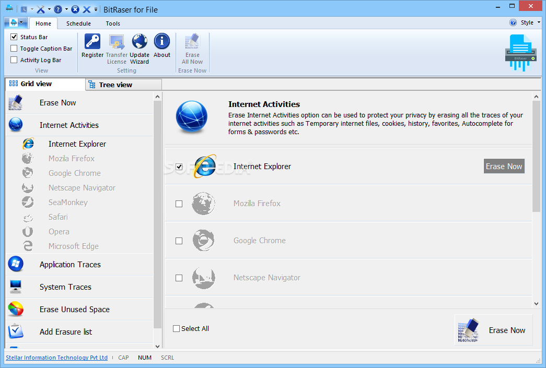This screenshot has width=546, height=368.
Task: Click the Google Chrome icon in main panel
Action: [203, 240]
